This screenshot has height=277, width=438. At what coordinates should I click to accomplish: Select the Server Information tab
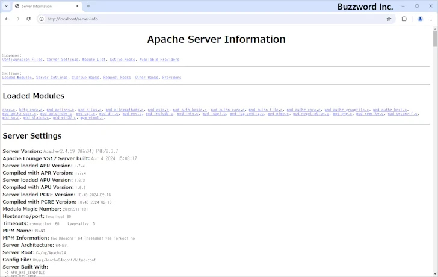coord(48,6)
